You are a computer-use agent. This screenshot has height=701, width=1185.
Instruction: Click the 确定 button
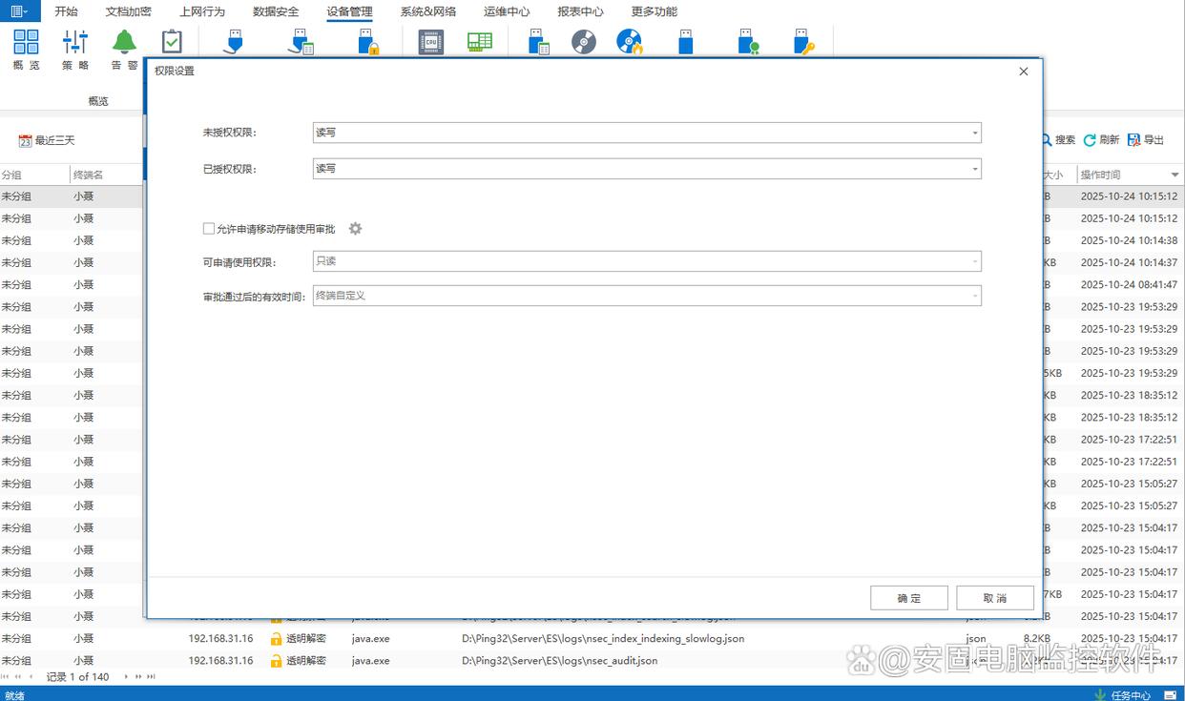point(908,598)
